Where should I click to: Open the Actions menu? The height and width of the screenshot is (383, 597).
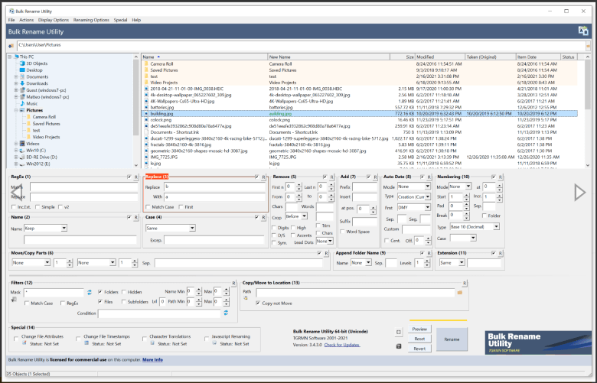(x=26, y=20)
